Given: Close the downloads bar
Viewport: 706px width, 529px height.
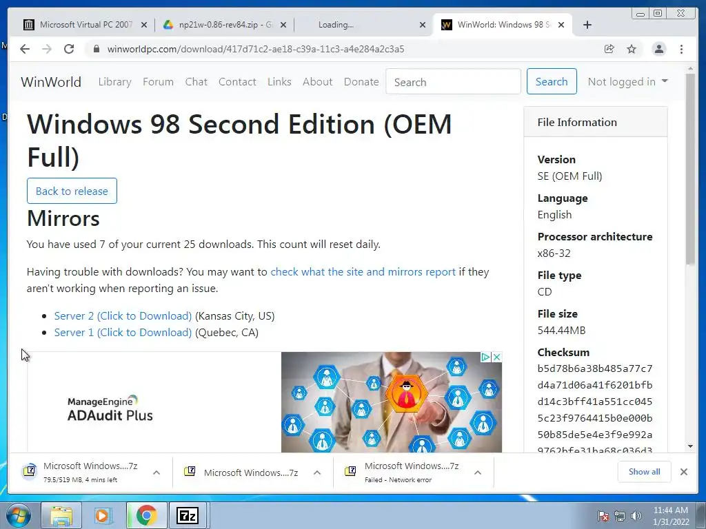Looking at the screenshot, I should pos(684,472).
